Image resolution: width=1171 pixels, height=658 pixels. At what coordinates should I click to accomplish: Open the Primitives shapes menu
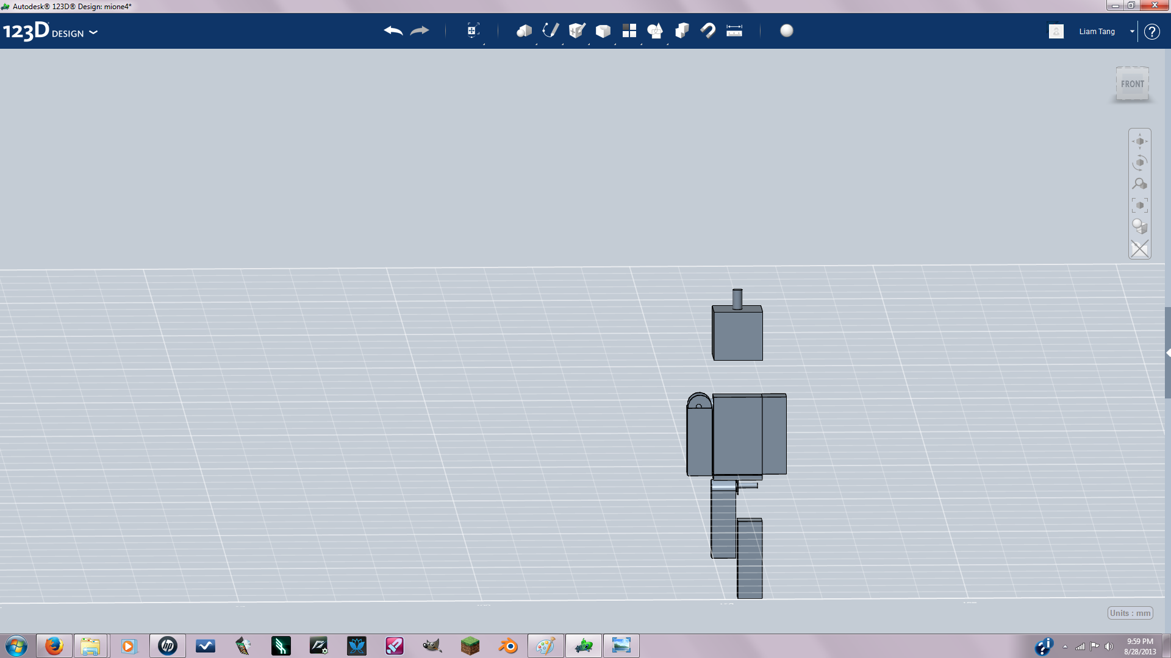click(x=523, y=31)
